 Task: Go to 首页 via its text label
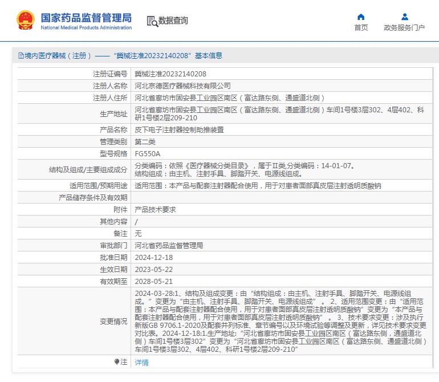pyautogui.click(x=360, y=27)
